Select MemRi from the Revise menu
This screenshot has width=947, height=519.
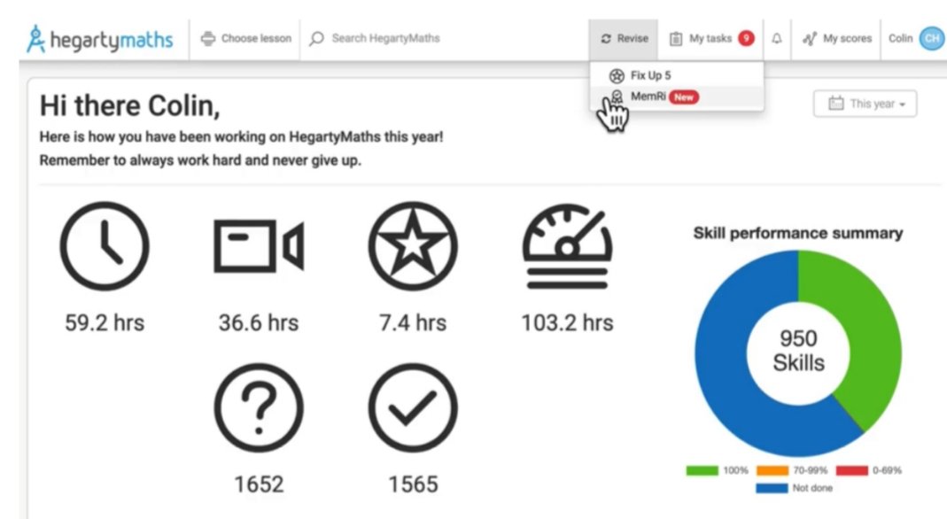677,97
